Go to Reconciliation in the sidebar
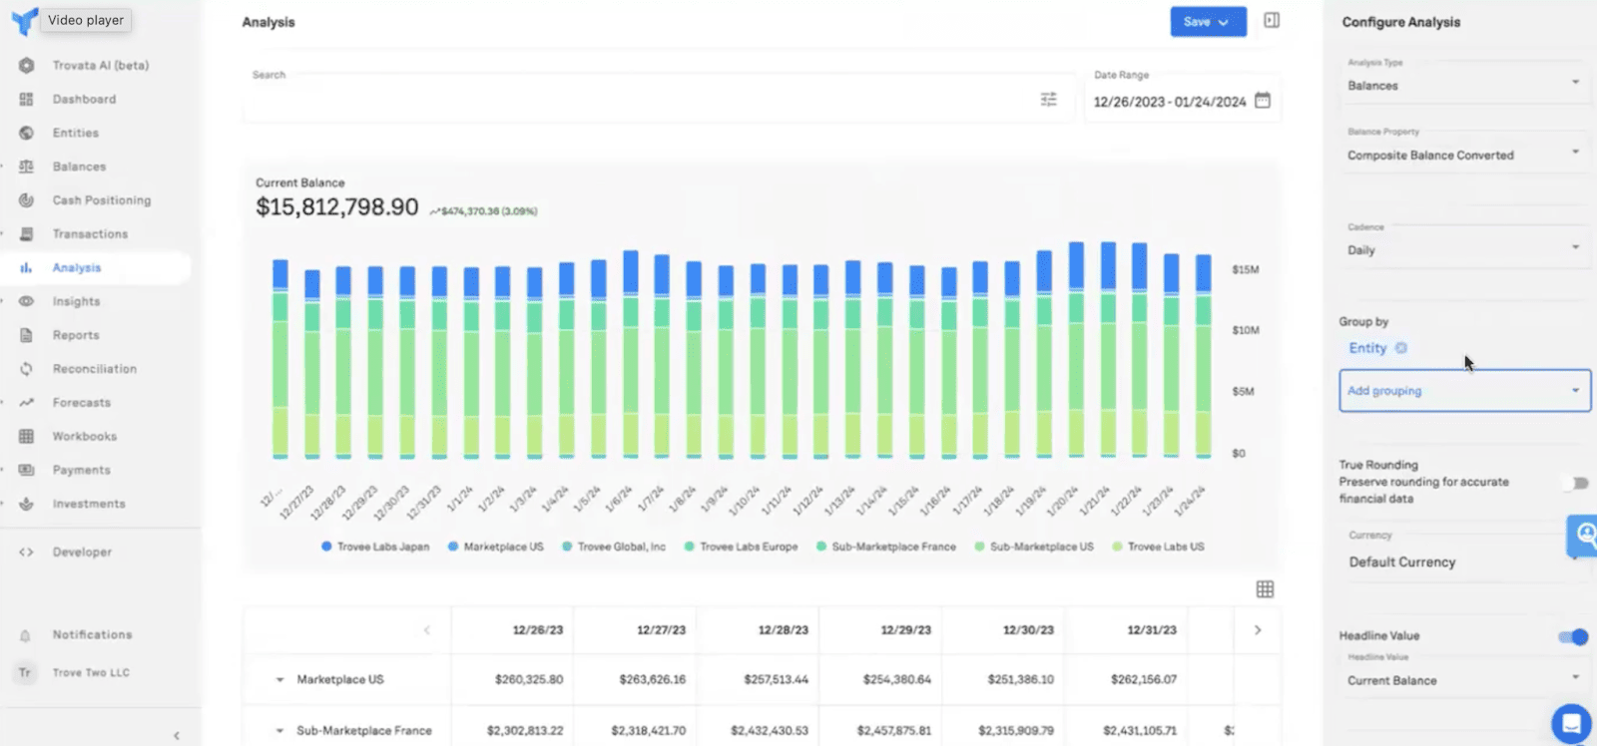This screenshot has height=746, width=1597. [94, 369]
